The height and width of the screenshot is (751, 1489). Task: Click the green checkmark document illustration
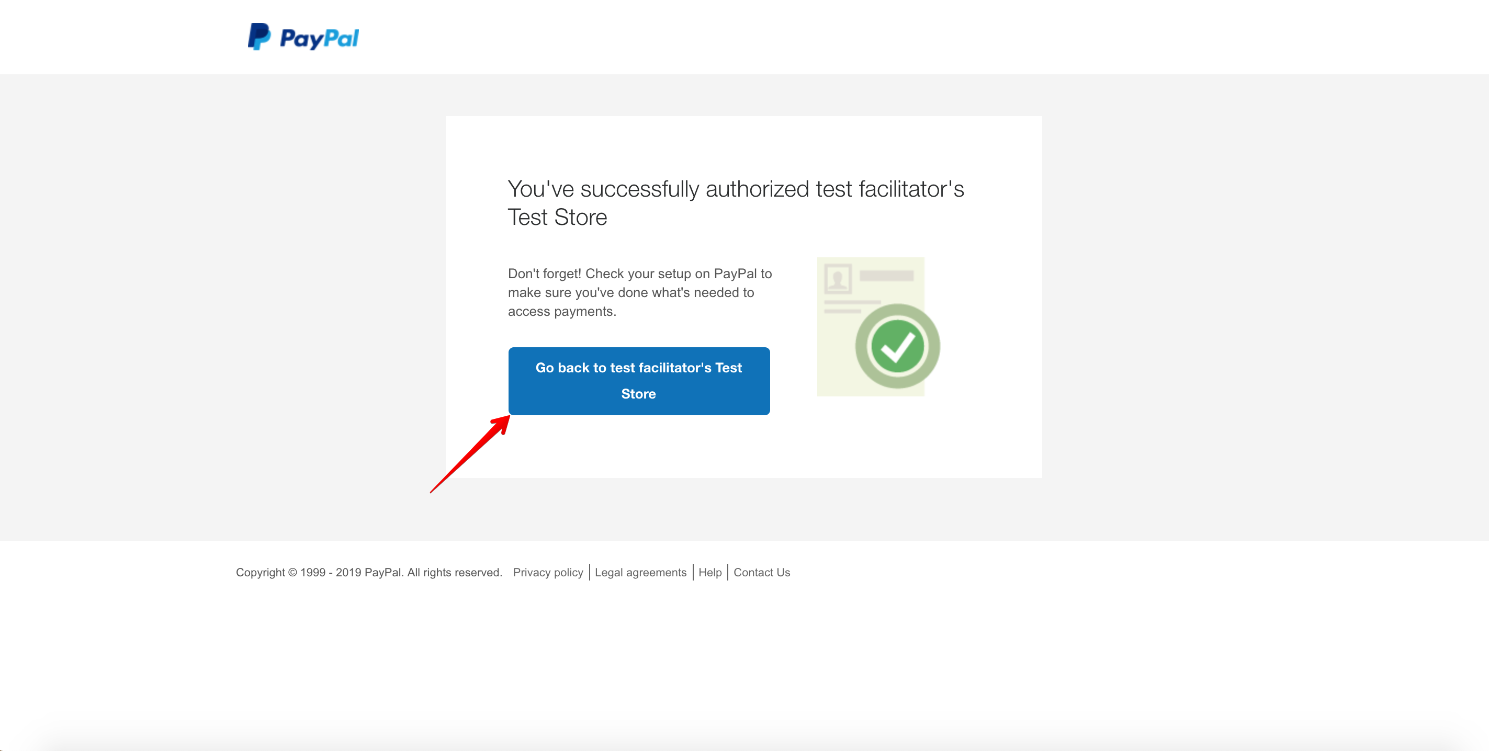click(878, 327)
